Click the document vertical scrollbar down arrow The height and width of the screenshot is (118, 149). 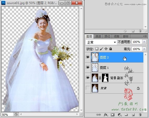81,110
